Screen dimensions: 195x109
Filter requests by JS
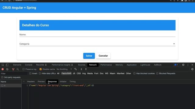click(74, 73)
